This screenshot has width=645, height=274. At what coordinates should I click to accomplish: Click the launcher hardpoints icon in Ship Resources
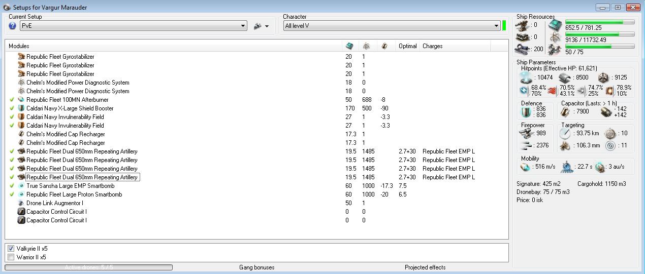point(523,37)
